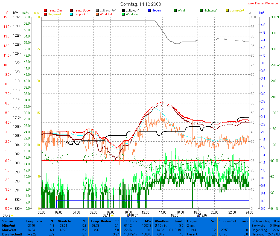Click the yellow Sonne-Zeit legend square
280x236 pixels.
(227, 10)
